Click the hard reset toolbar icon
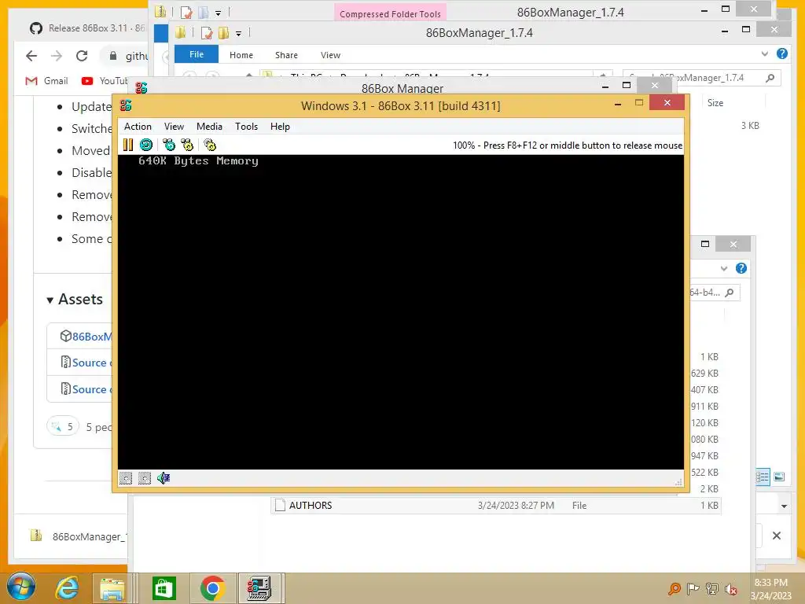The height and width of the screenshot is (604, 805). (x=146, y=145)
